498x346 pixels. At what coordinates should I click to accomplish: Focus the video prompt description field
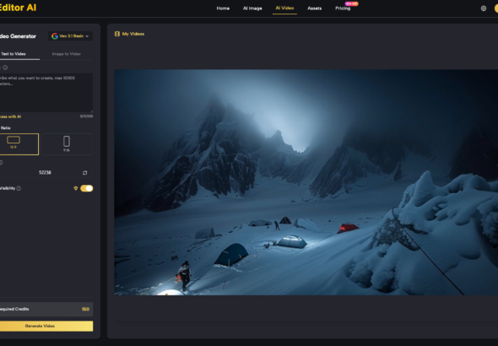click(x=46, y=92)
